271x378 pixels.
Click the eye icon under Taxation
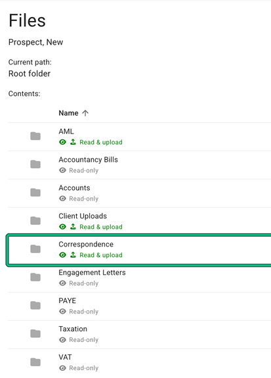62,340
